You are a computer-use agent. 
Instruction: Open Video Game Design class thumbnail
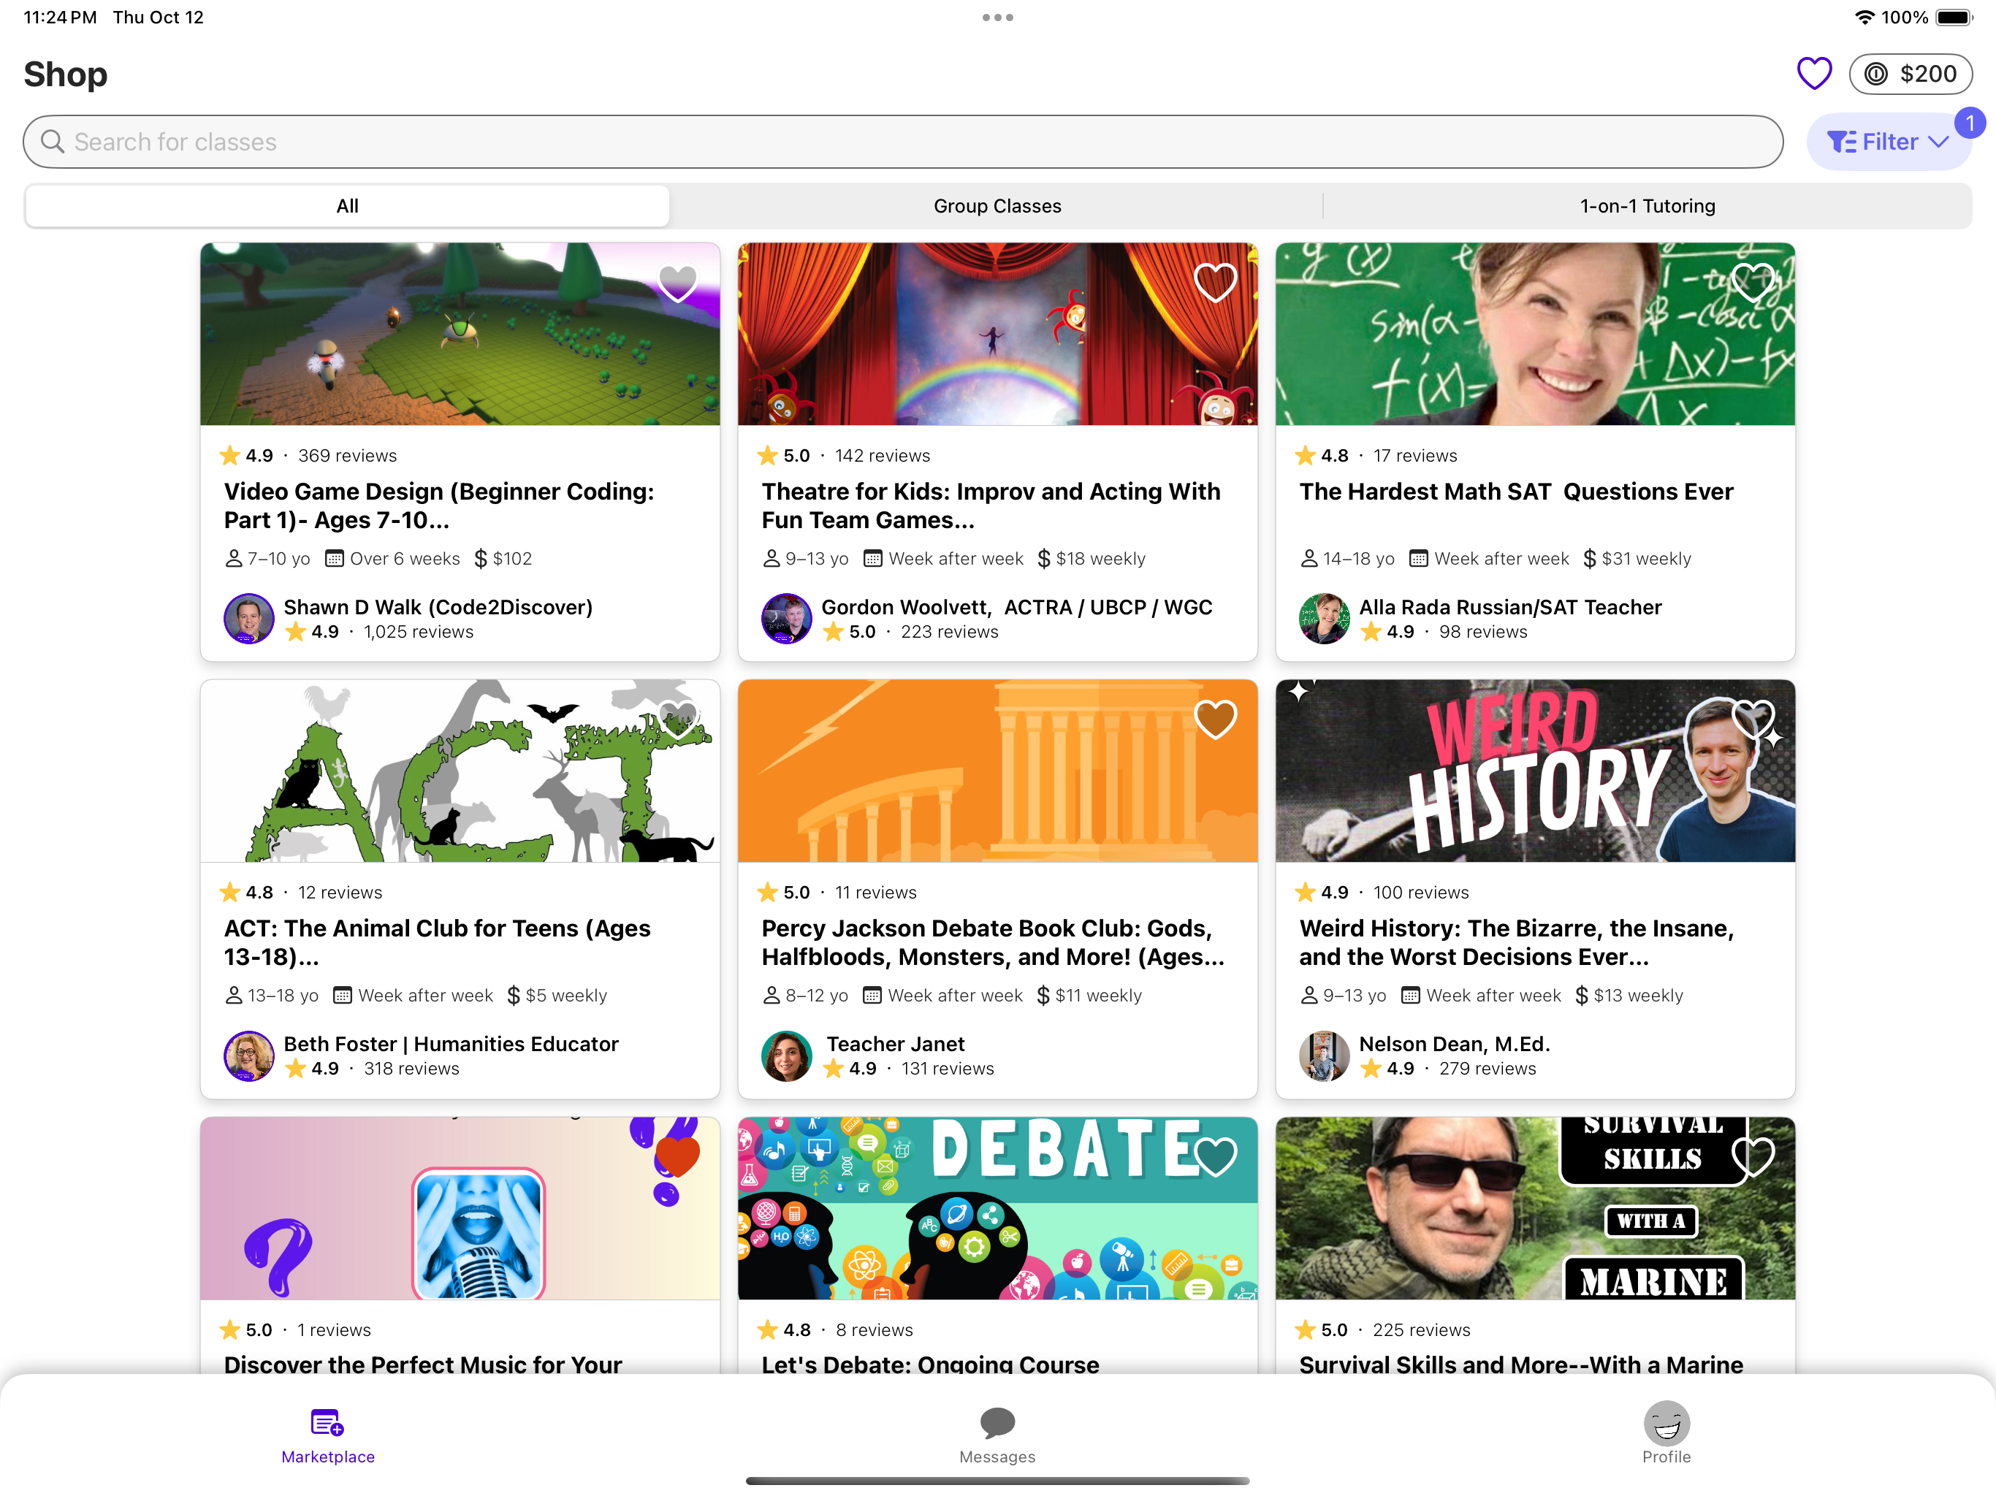460,334
